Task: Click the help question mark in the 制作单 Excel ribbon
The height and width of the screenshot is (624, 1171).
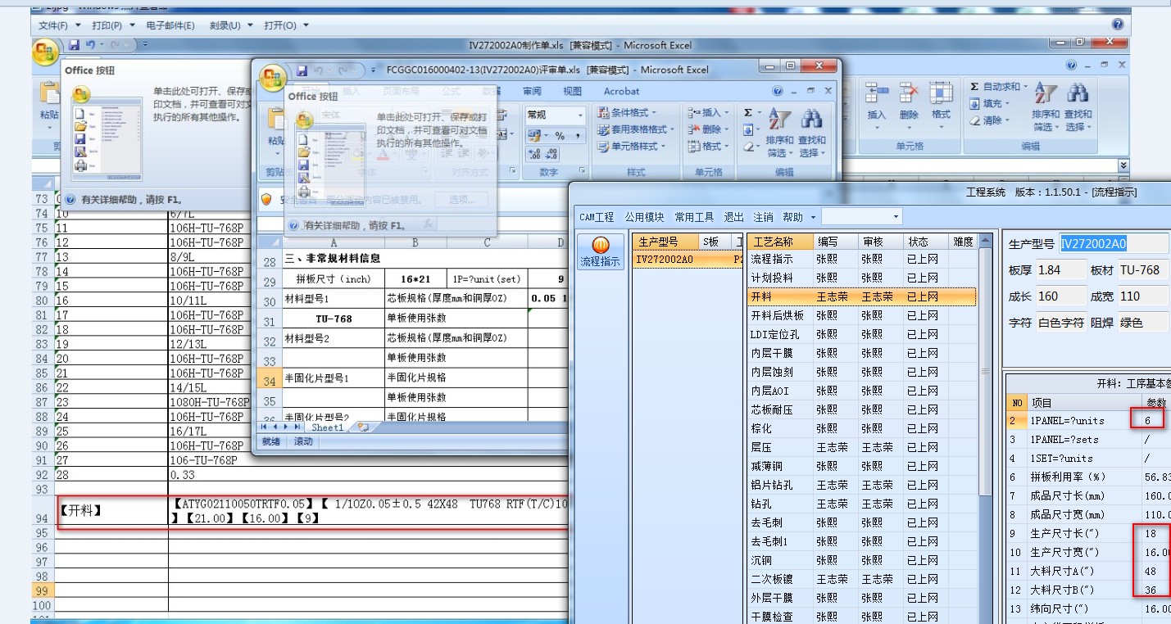Action: 1072,66
